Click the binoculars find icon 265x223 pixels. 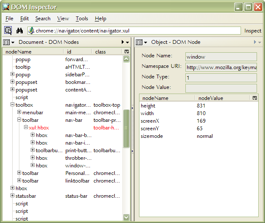pyautogui.click(x=19, y=30)
